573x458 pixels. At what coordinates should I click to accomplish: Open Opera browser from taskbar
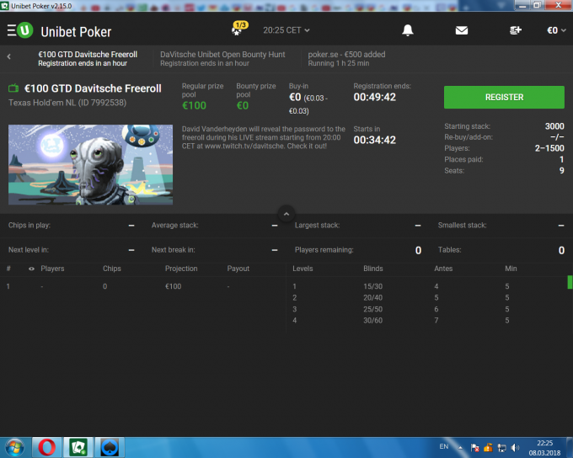tap(47, 447)
